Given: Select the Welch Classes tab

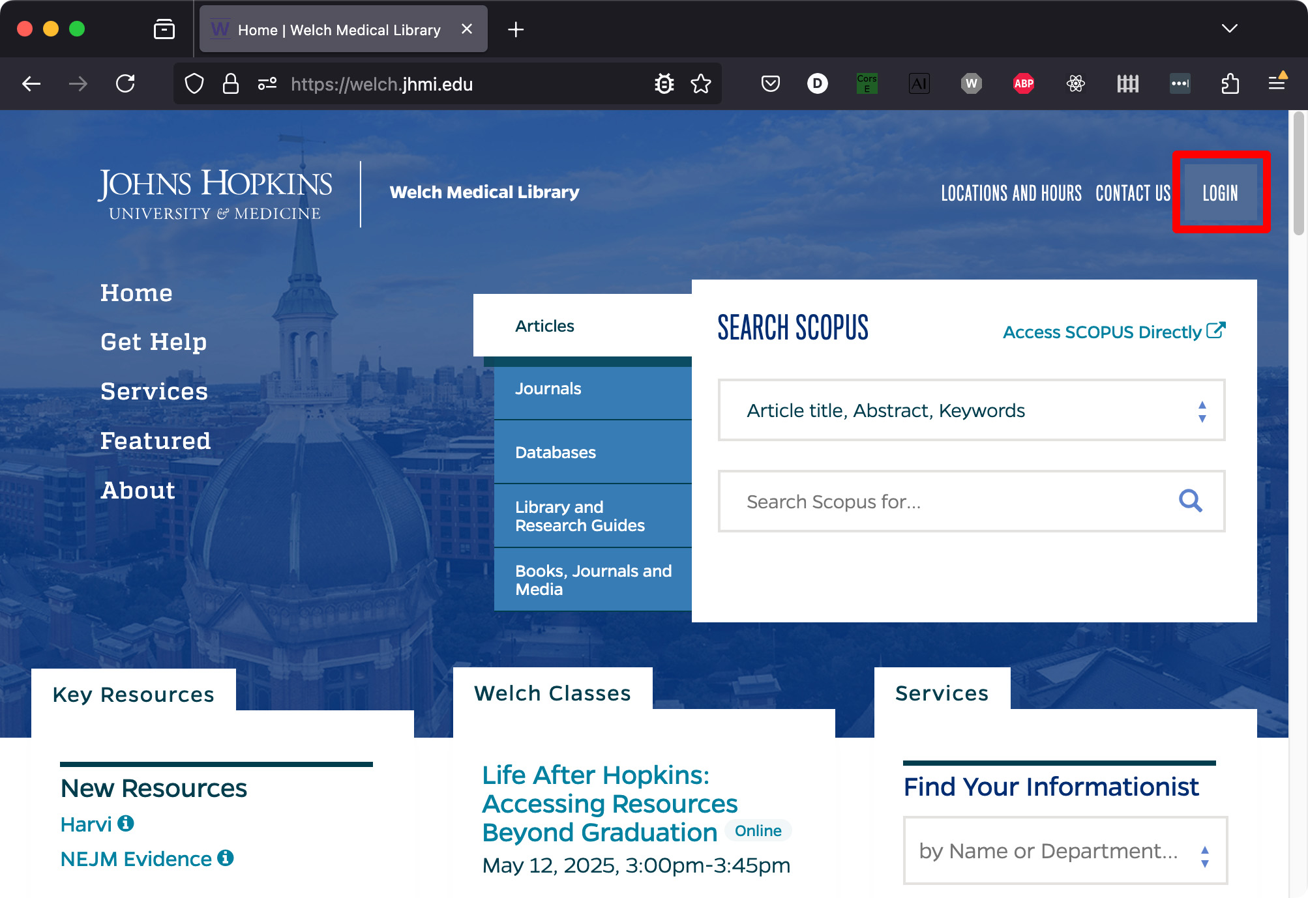Looking at the screenshot, I should (552, 693).
